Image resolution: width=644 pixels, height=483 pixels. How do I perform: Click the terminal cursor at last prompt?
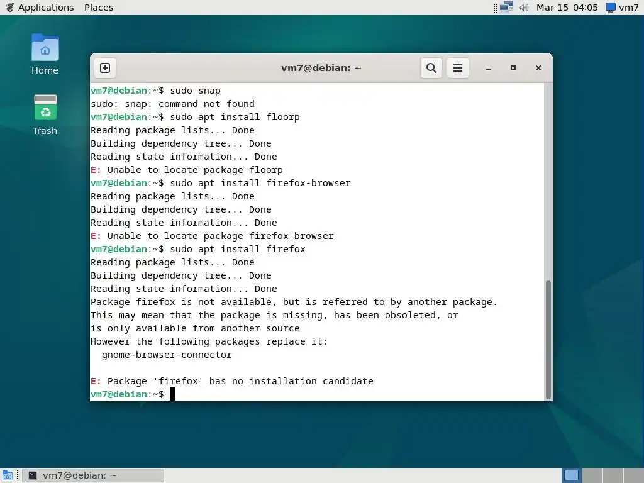tap(172, 394)
